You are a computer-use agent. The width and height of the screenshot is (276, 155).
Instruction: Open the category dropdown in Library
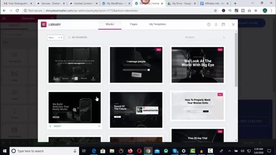55,37
